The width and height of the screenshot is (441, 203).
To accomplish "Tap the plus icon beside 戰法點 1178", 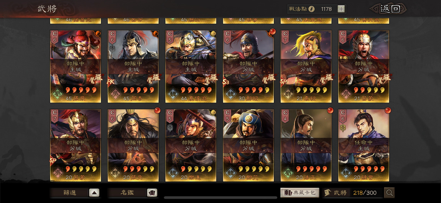I will click(x=341, y=9).
